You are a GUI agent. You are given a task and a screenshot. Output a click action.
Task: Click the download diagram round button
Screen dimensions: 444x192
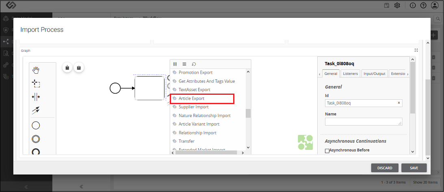(x=79, y=68)
